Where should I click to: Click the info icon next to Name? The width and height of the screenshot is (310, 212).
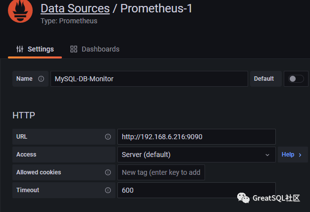41,79
